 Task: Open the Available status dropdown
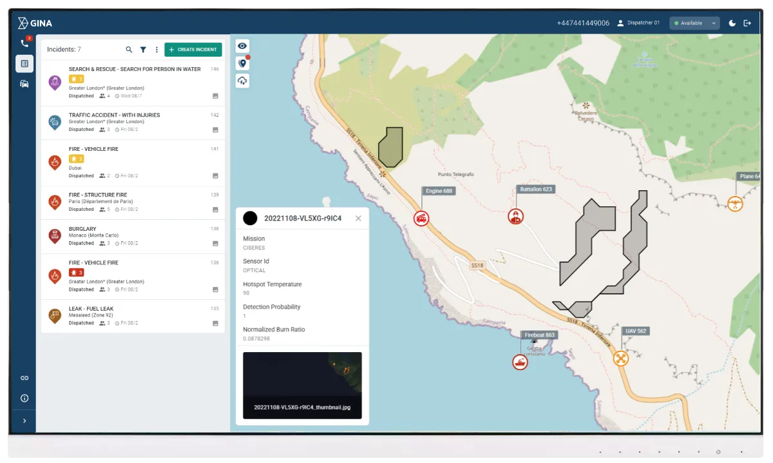click(694, 23)
